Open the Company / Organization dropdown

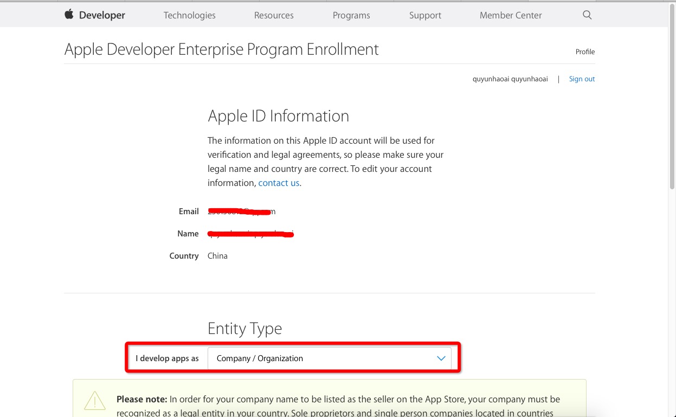[329, 358]
